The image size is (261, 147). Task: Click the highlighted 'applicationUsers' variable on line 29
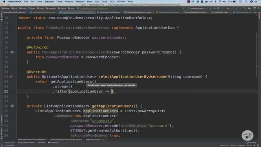[x=101, y=111]
